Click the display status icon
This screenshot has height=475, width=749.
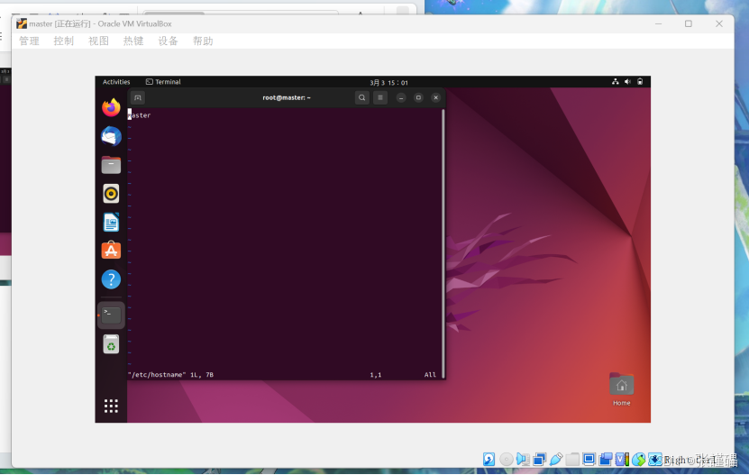pyautogui.click(x=589, y=460)
